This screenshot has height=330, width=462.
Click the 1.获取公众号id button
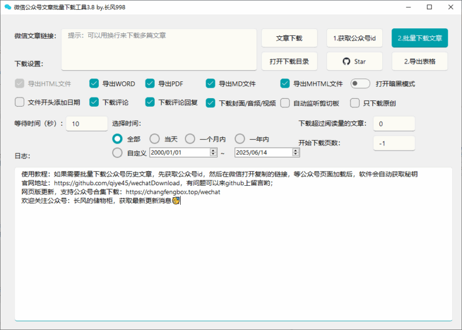pyautogui.click(x=355, y=38)
